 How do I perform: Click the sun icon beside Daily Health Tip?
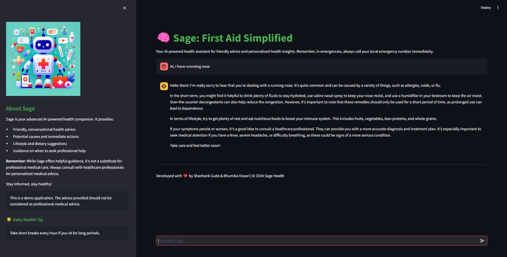click(x=9, y=219)
